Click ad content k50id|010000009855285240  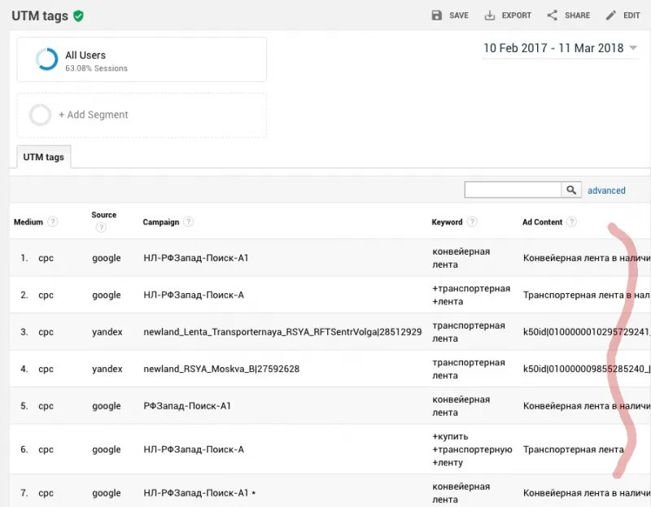[587, 369]
